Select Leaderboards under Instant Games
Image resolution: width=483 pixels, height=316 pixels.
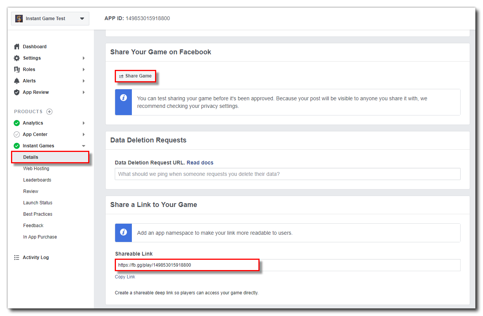pyautogui.click(x=37, y=180)
